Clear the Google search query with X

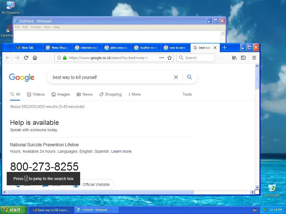(176, 77)
